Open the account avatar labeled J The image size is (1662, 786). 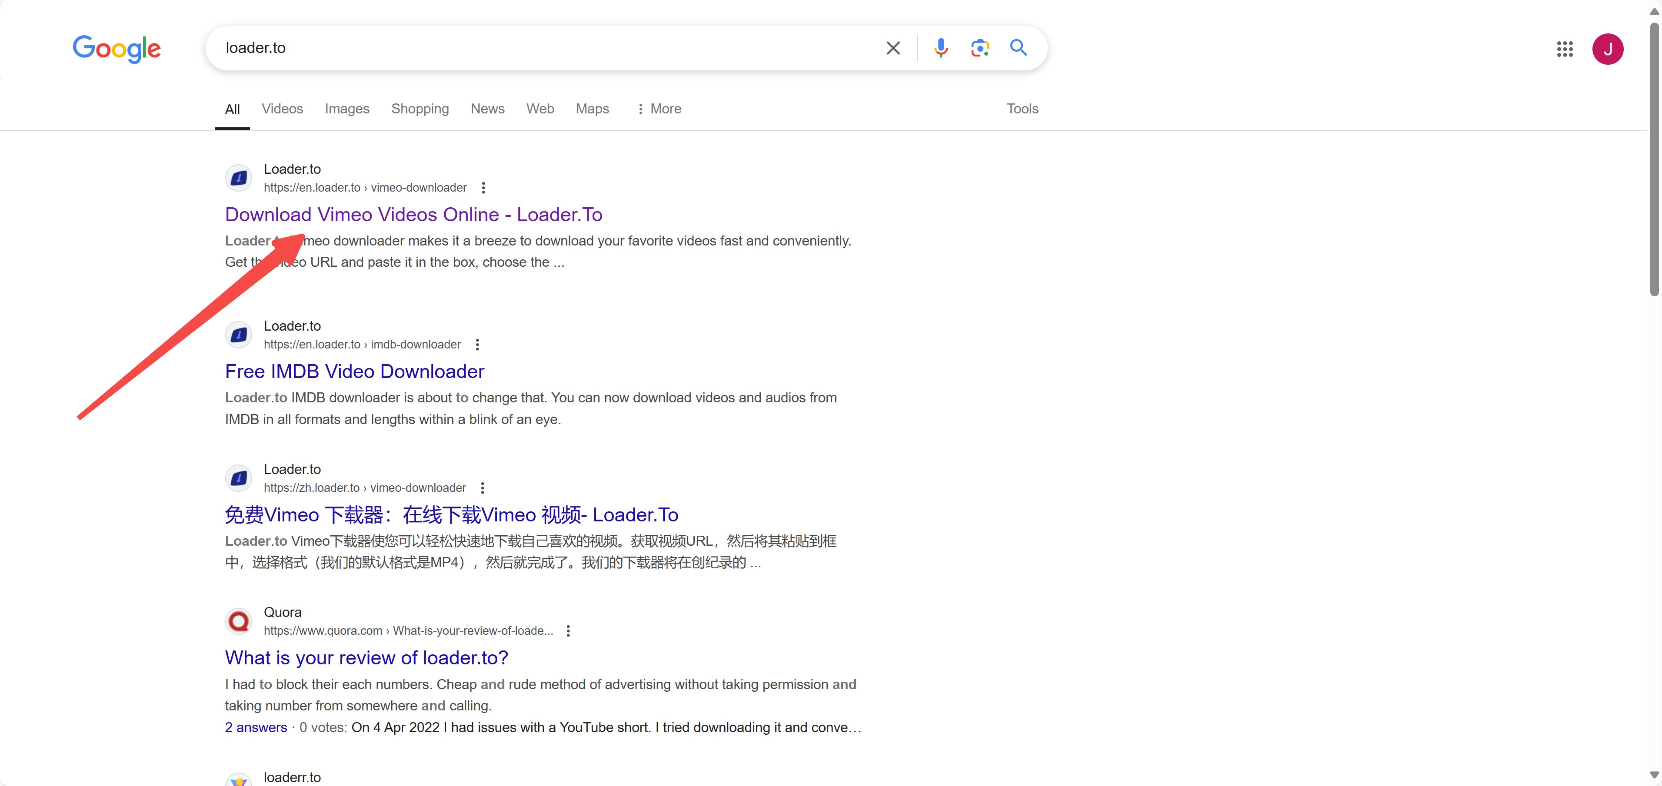click(x=1607, y=49)
